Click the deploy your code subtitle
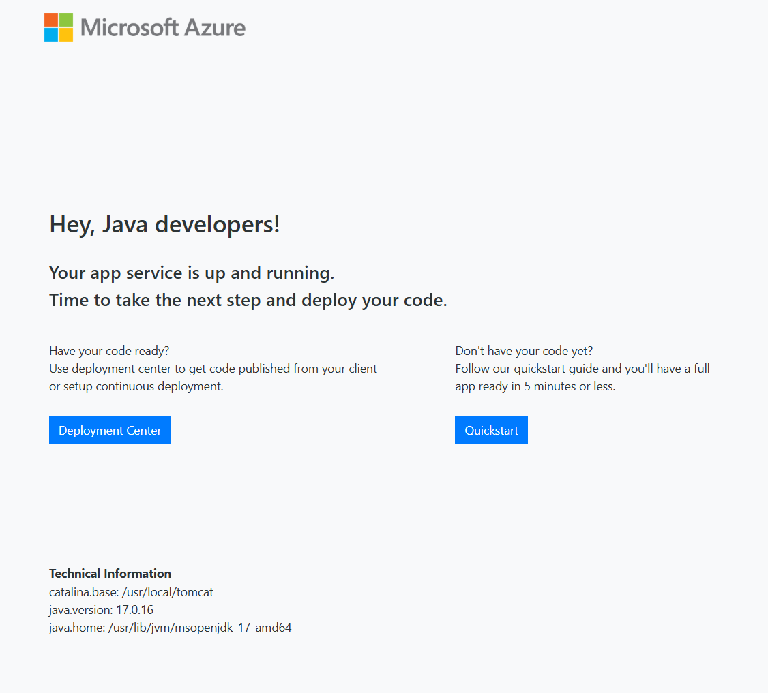This screenshot has height=693, width=768. 248,300
